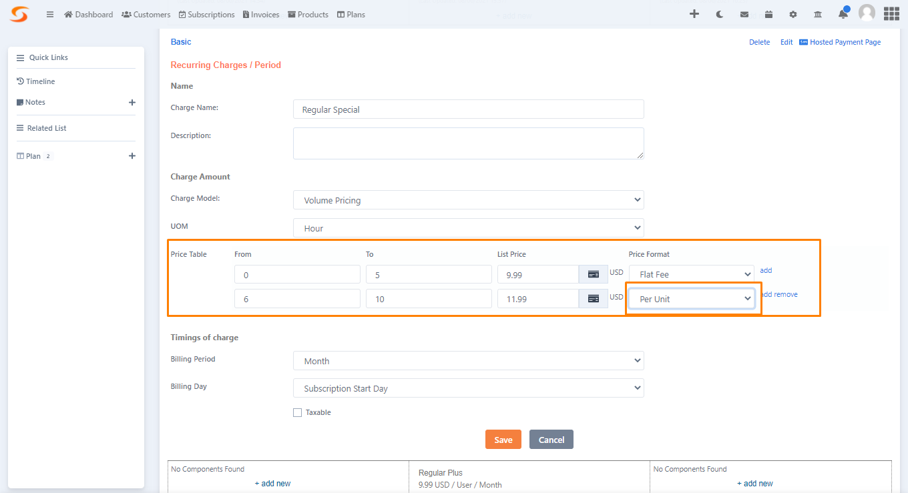Open the Billing Period dropdown
908x493 pixels.
click(x=469, y=360)
